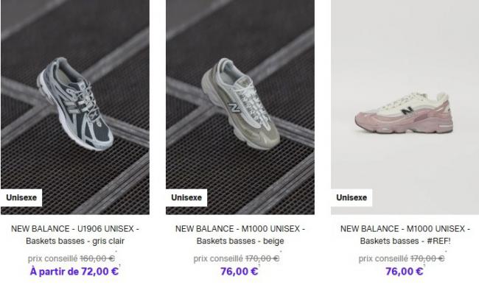The width and height of the screenshot is (479, 296).
Task: Open NEW BALANCE M1000 UNISEX #REF! title
Action: pyautogui.click(x=405, y=235)
